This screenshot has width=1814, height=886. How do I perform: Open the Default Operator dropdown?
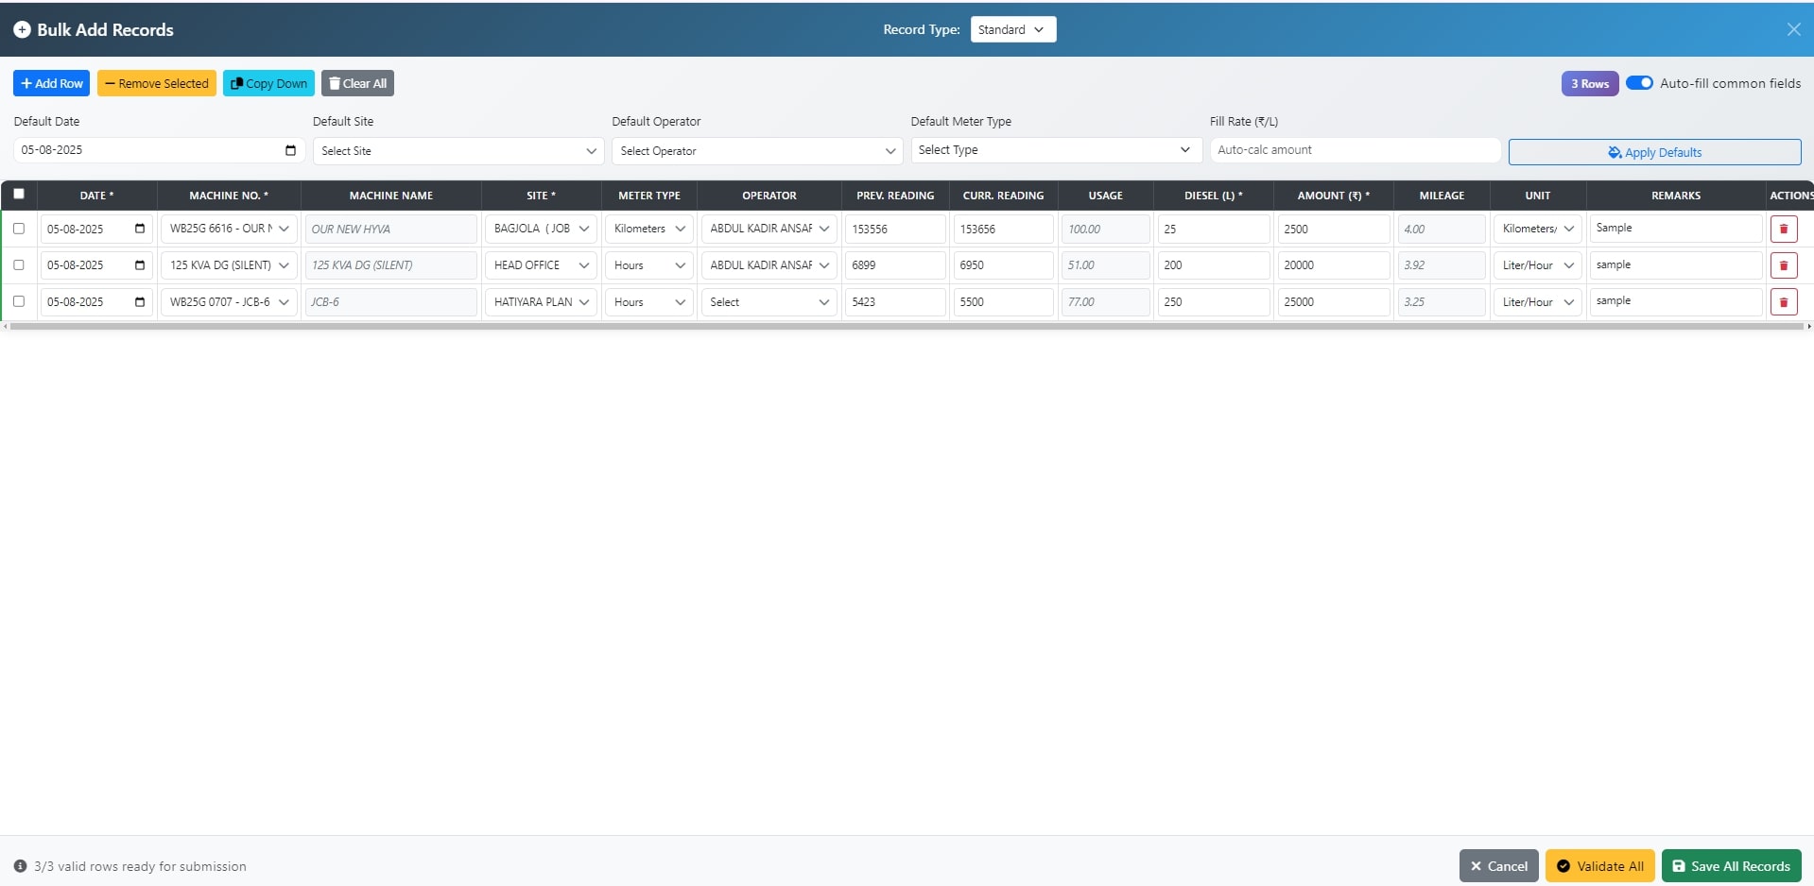click(x=756, y=151)
